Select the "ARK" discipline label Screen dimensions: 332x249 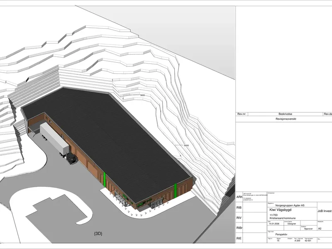[x=239, y=197]
